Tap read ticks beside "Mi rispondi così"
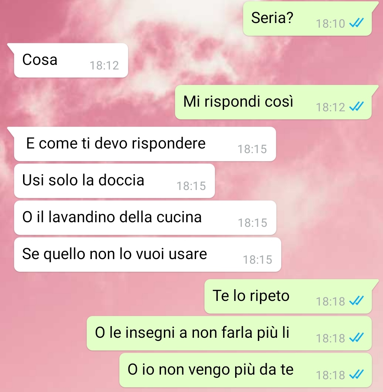The width and height of the screenshot is (383, 392). 356,107
